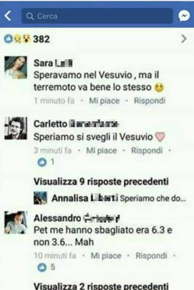Toggle Mi piace on Alessandro's comment
Image resolution: width=194 pixels, height=290 pixels.
(x=106, y=256)
